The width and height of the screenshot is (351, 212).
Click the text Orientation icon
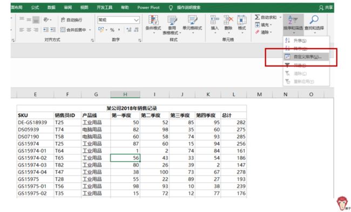click(46, 19)
